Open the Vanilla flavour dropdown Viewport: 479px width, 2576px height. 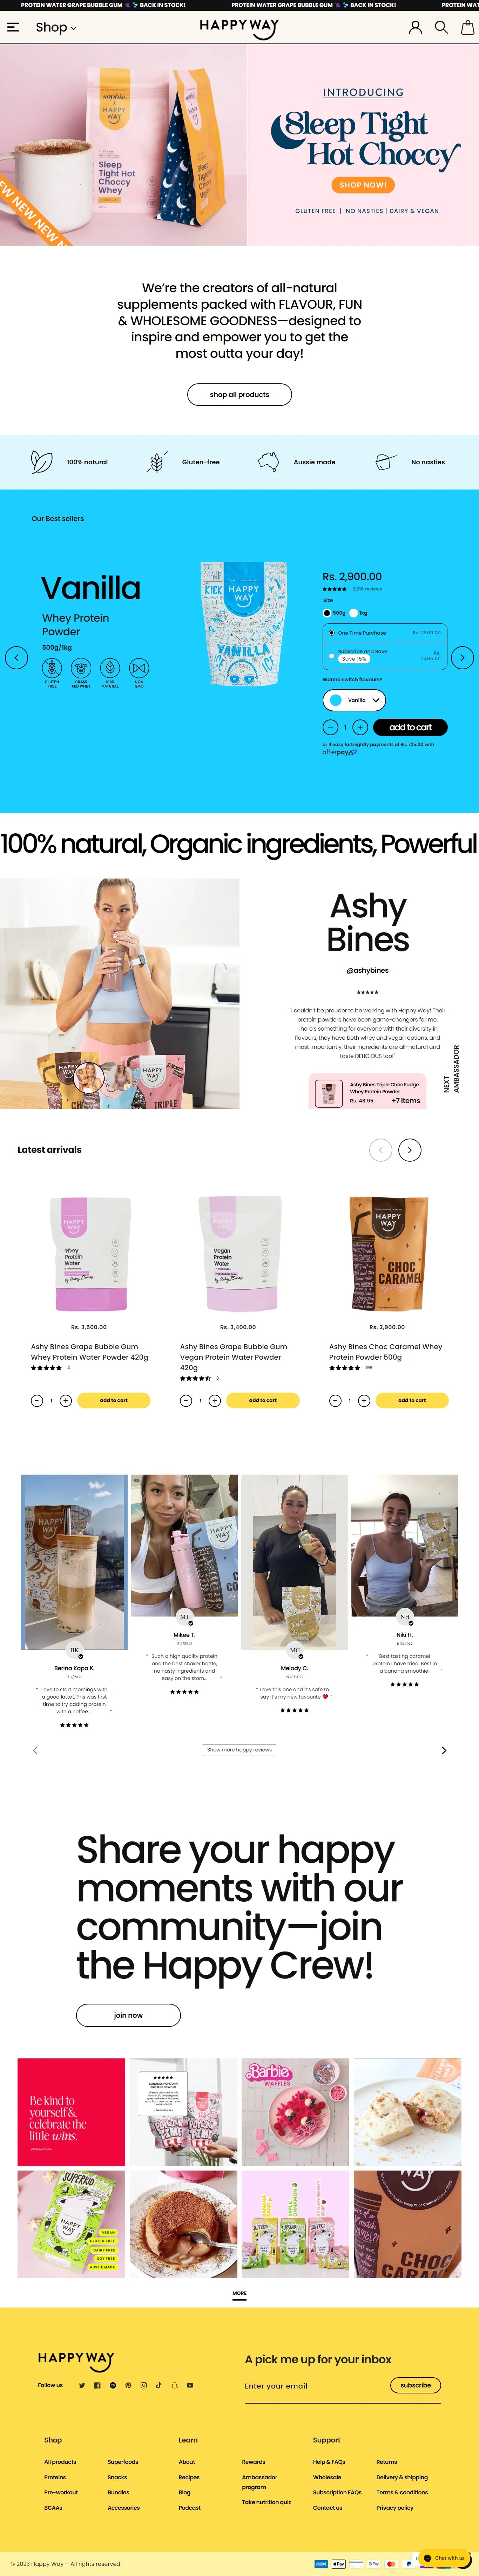354,700
